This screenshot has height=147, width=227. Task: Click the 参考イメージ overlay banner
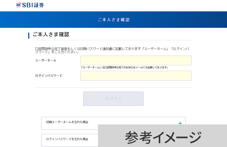[x=163, y=136]
